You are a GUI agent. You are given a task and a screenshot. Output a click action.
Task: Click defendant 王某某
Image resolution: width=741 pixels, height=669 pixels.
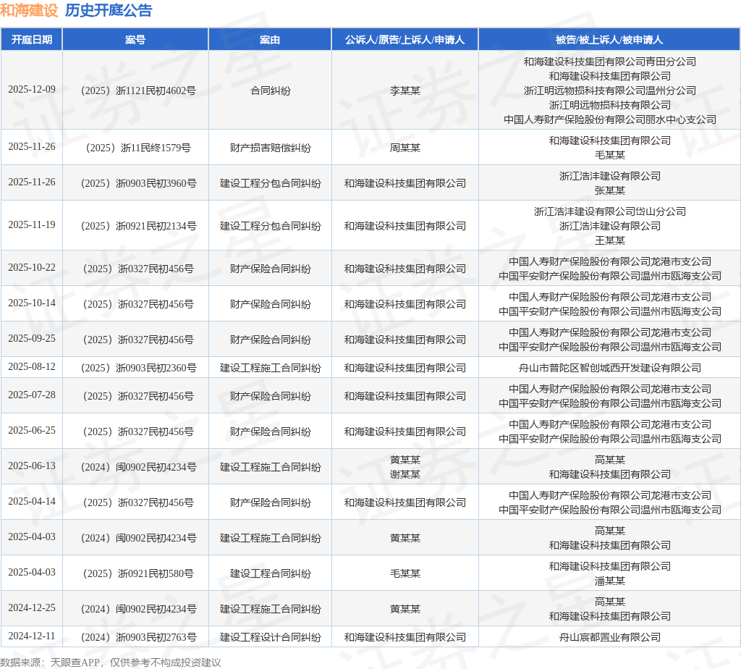pos(609,240)
